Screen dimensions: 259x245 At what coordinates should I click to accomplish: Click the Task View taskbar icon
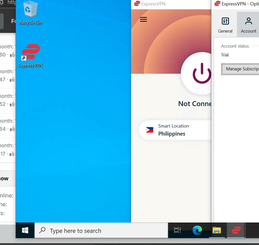tap(177, 230)
